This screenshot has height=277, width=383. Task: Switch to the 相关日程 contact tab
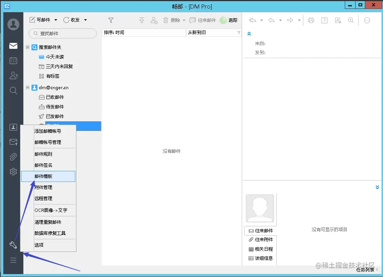click(x=261, y=249)
